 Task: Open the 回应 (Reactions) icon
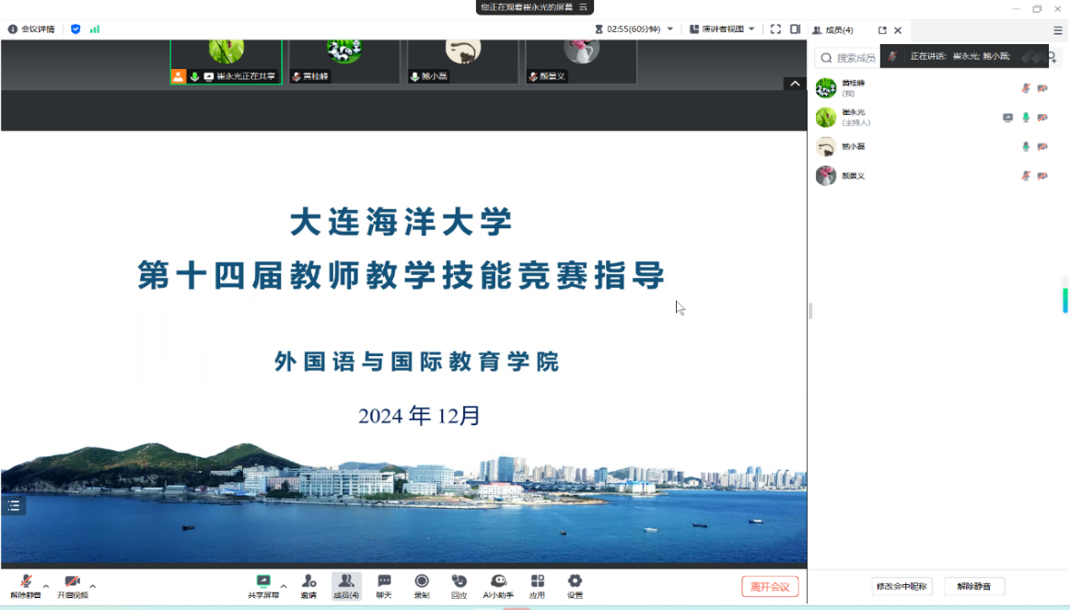(459, 585)
